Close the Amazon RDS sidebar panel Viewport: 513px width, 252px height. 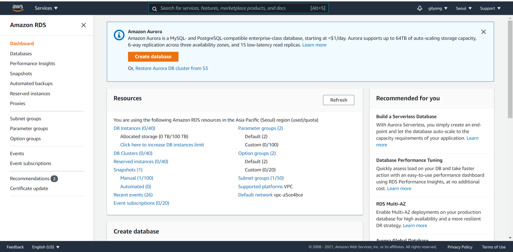pyautogui.click(x=84, y=25)
